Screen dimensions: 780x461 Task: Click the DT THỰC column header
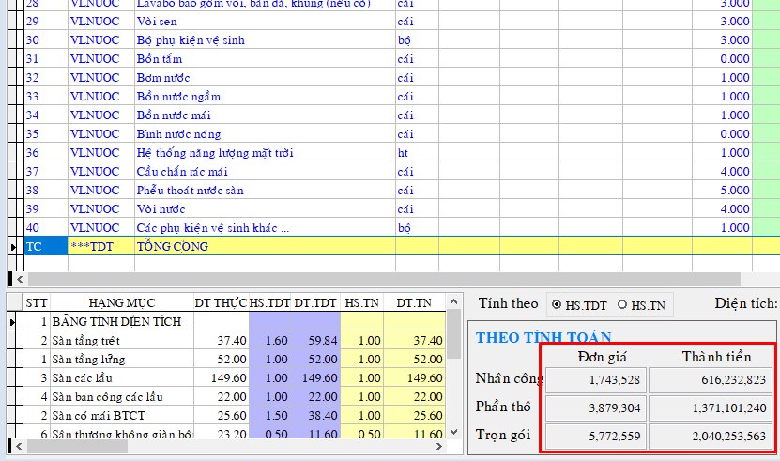(x=220, y=302)
